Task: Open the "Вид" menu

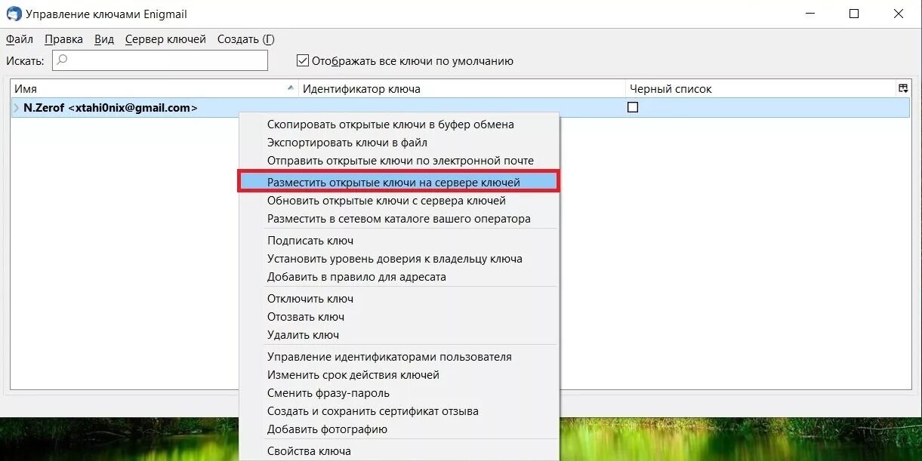Action: click(104, 39)
